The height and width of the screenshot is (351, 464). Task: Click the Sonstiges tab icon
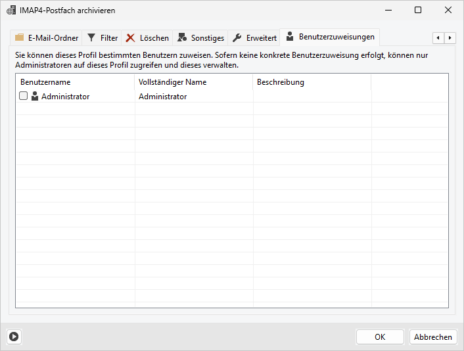coord(181,38)
